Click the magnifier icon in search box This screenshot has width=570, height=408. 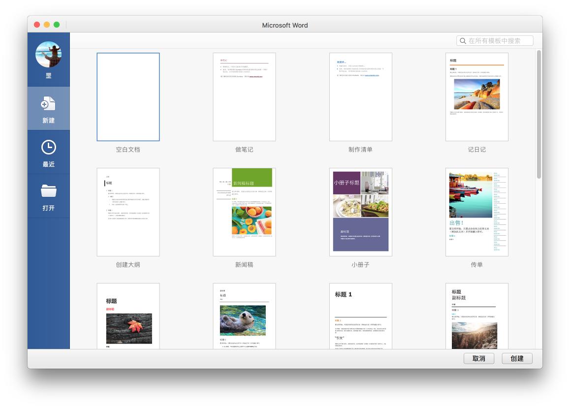463,41
